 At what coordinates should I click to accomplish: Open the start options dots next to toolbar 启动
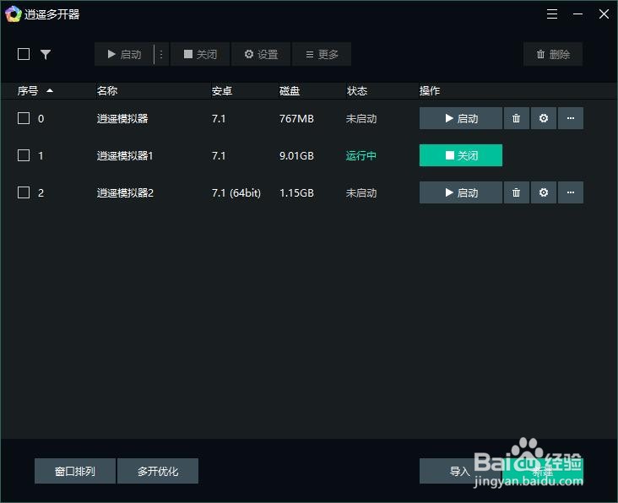click(161, 54)
